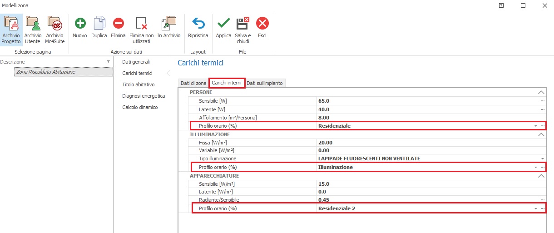Expand the Tipo illuminazione dropdown list
Screen dimensions: 554x233
pyautogui.click(x=542, y=159)
